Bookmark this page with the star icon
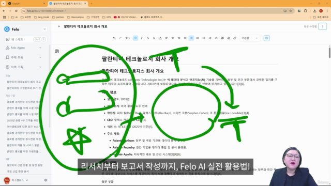Screen dimensions: 331x186 click(x=291, y=11)
